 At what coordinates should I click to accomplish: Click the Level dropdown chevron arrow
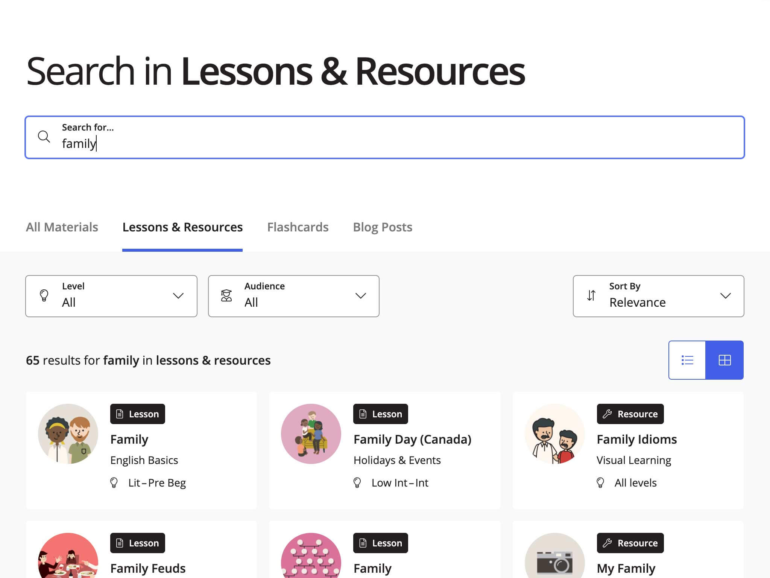coord(178,296)
